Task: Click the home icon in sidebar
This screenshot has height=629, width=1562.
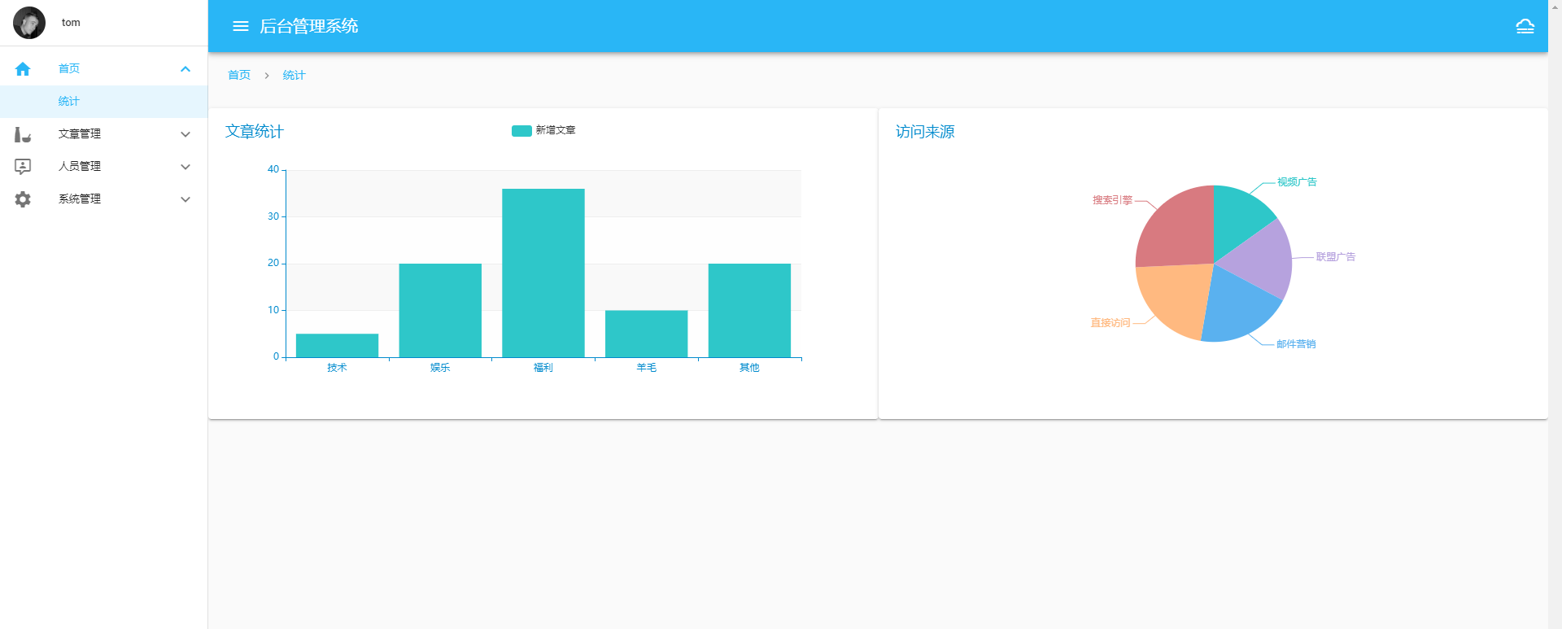Action: point(23,69)
